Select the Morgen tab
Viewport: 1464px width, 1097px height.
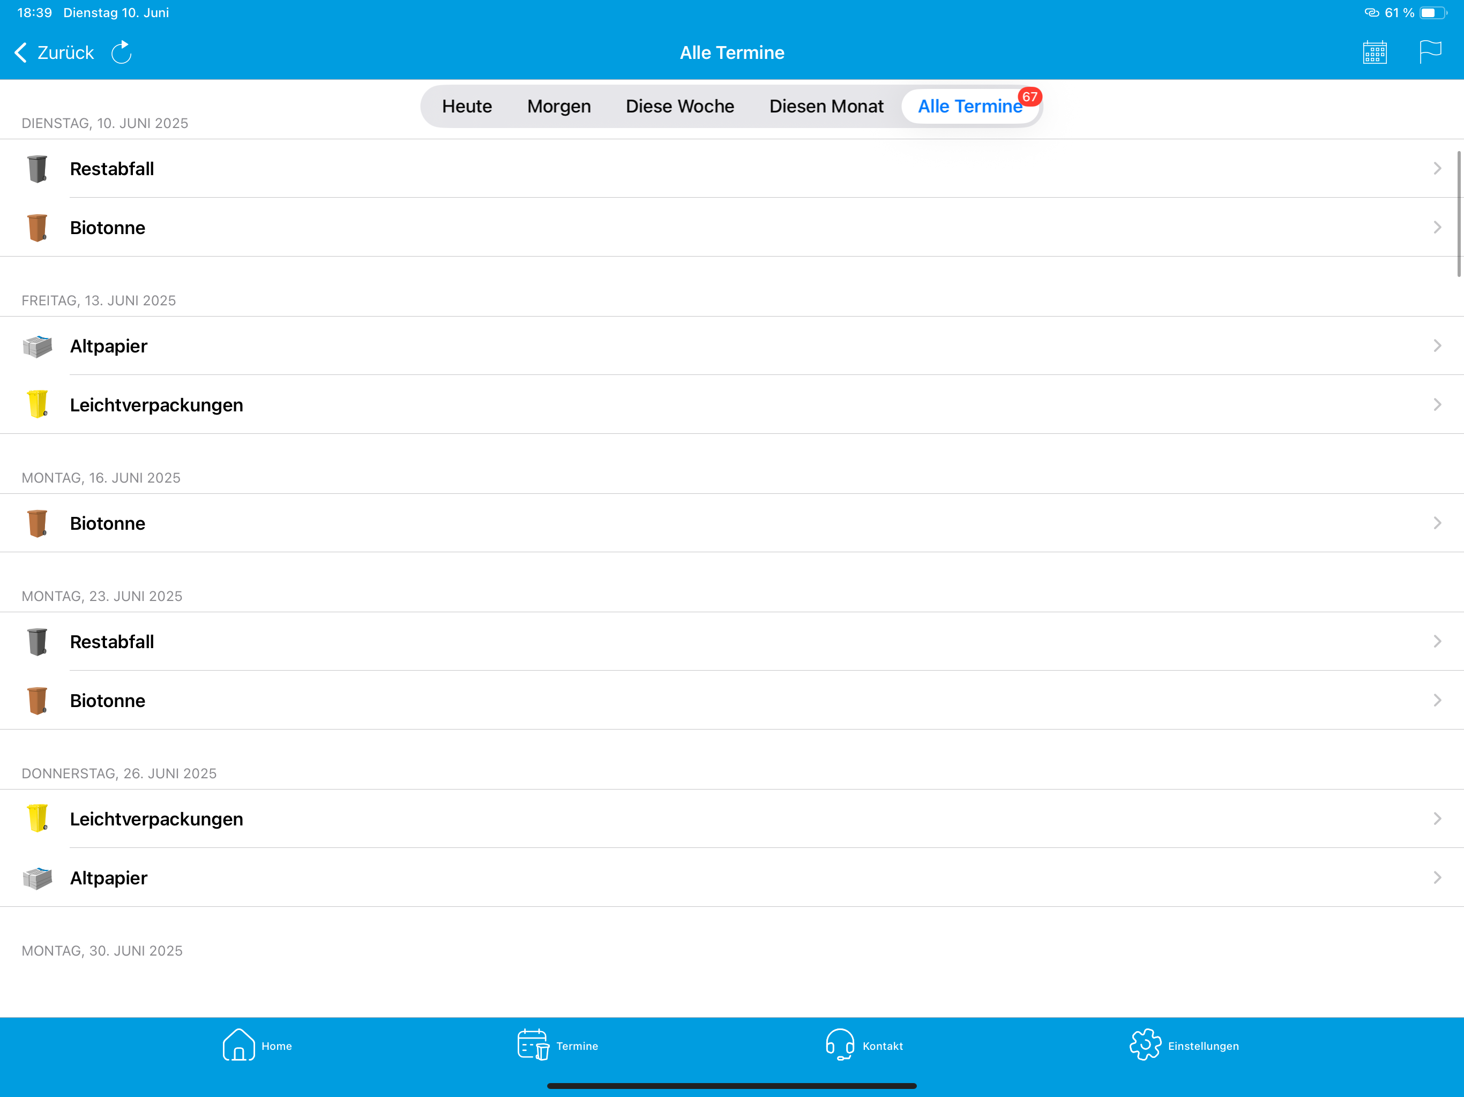point(558,107)
